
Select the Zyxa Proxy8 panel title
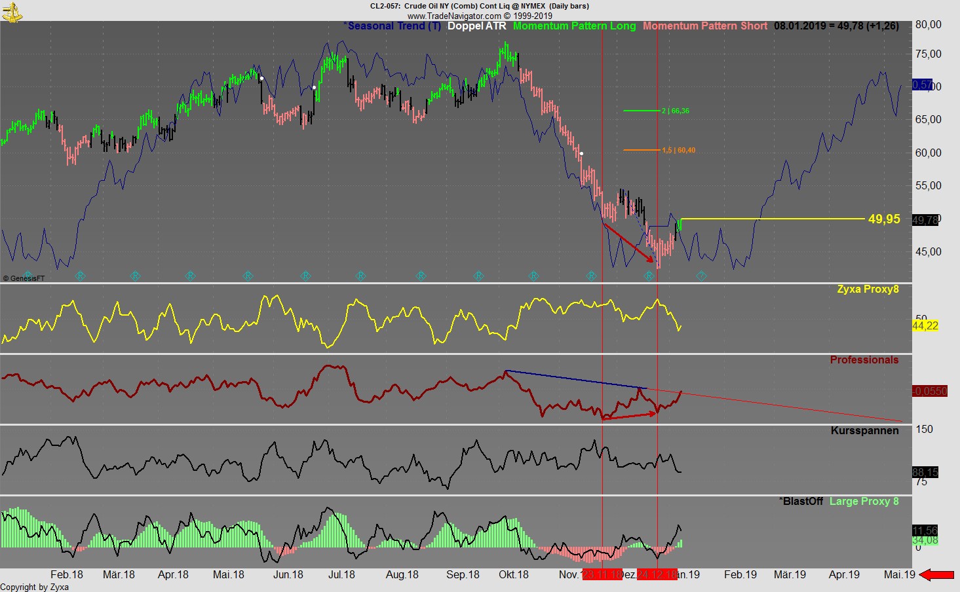click(x=868, y=289)
